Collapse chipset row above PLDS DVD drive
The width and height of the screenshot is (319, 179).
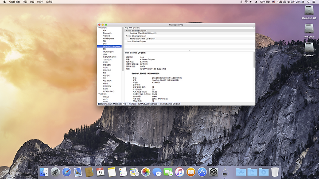[x=126, y=36]
